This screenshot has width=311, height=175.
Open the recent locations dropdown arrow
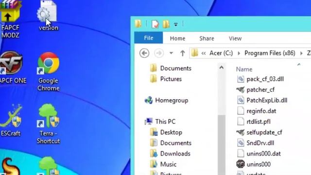171,53
